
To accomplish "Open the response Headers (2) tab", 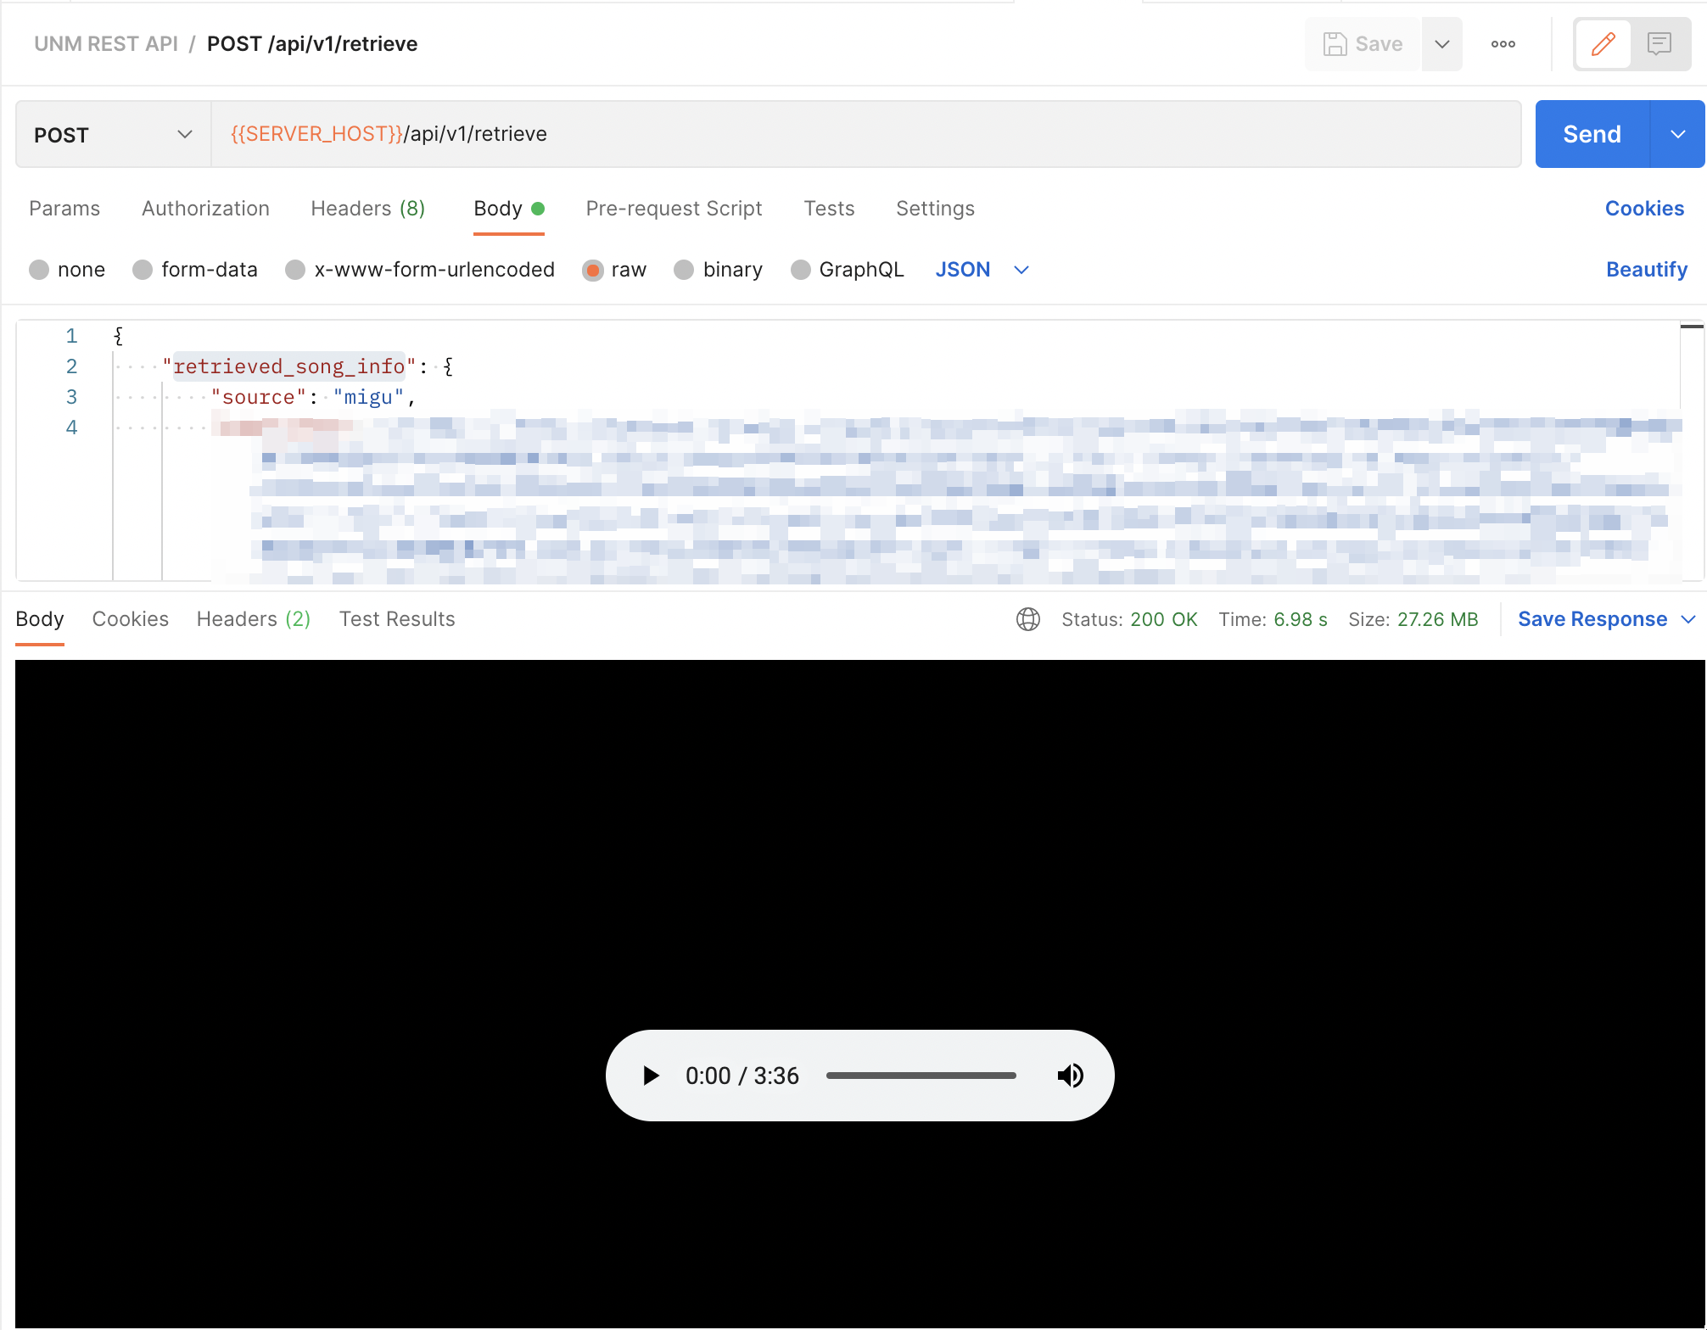I will 254,619.
